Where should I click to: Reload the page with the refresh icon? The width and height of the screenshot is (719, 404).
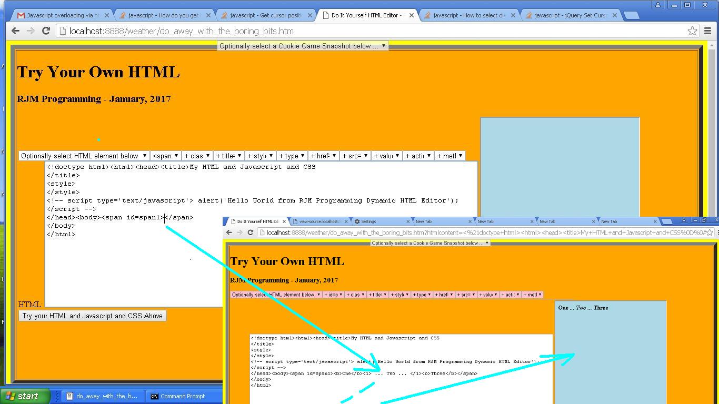point(46,31)
